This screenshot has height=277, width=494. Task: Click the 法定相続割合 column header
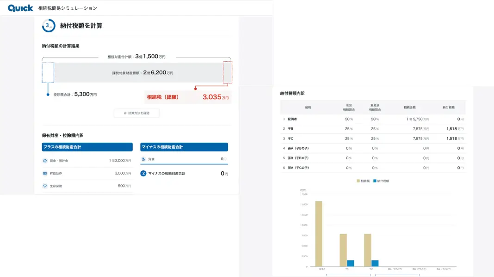pos(349,108)
